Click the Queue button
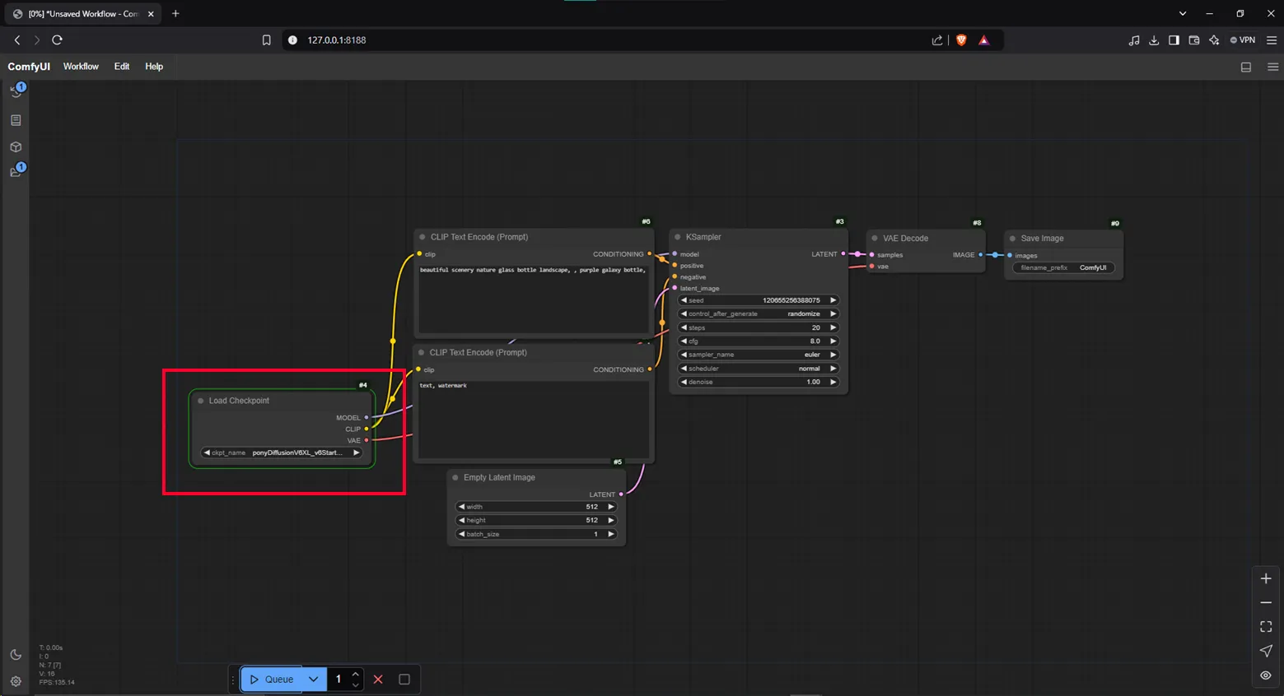Viewport: 1284px width, 696px height. (273, 680)
